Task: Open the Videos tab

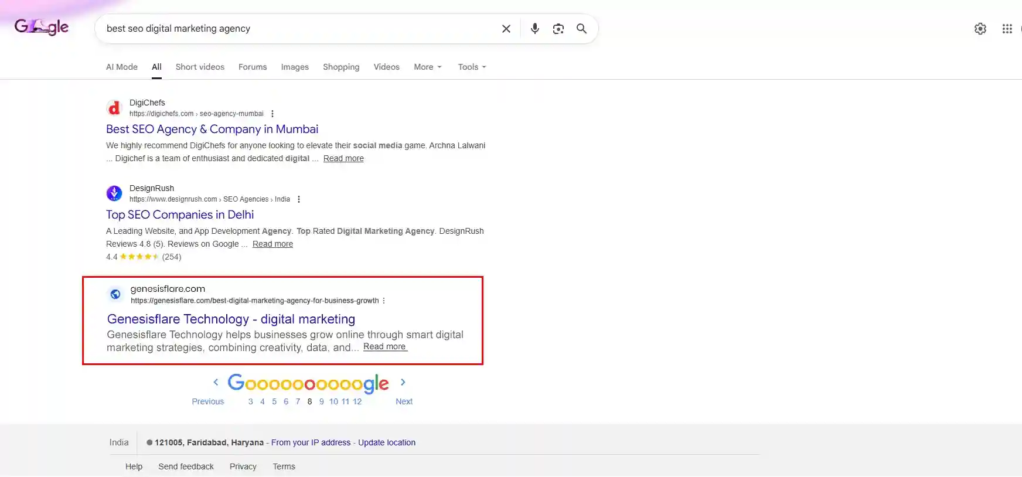Action: [387, 67]
